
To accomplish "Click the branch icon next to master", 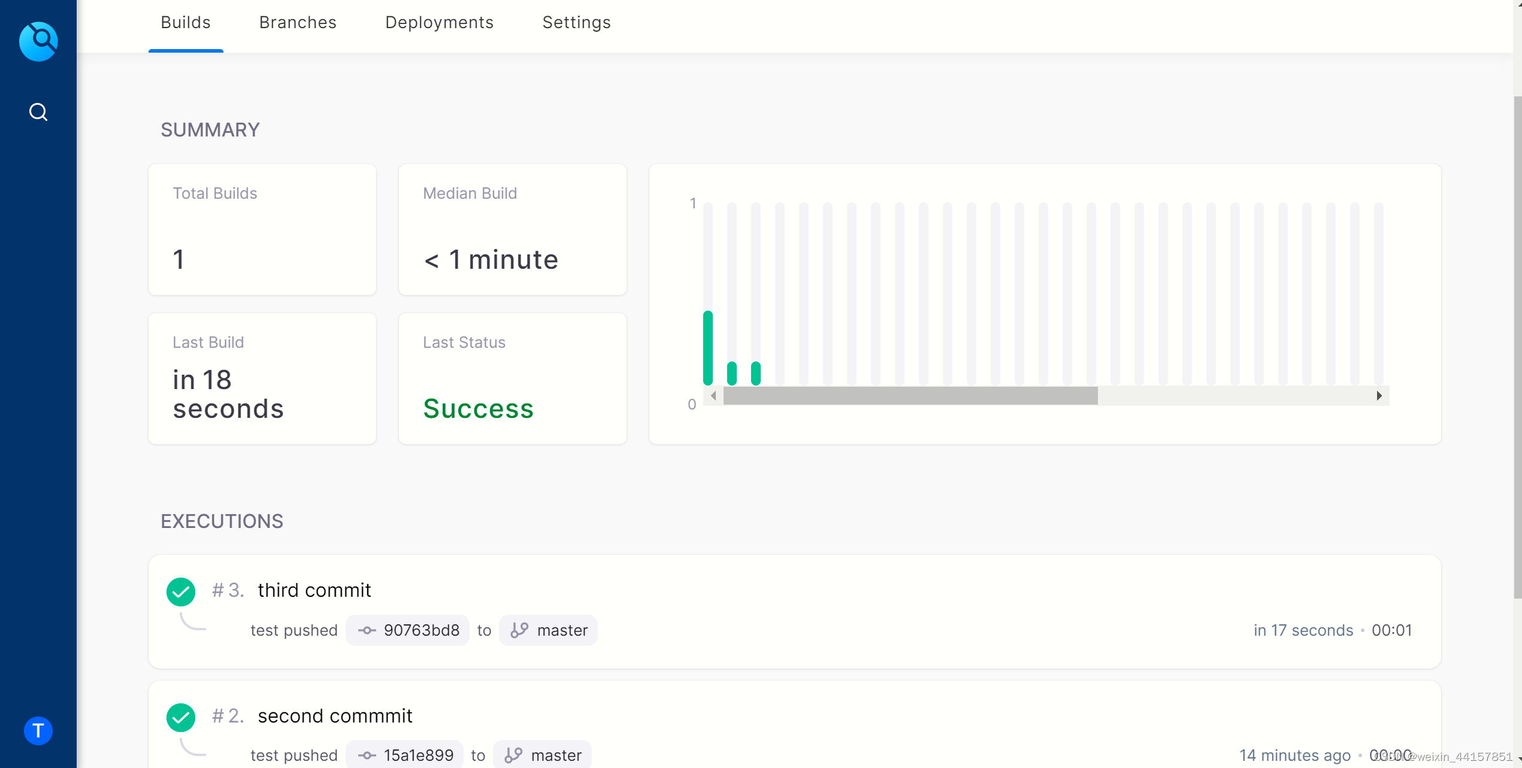I will tap(519, 630).
